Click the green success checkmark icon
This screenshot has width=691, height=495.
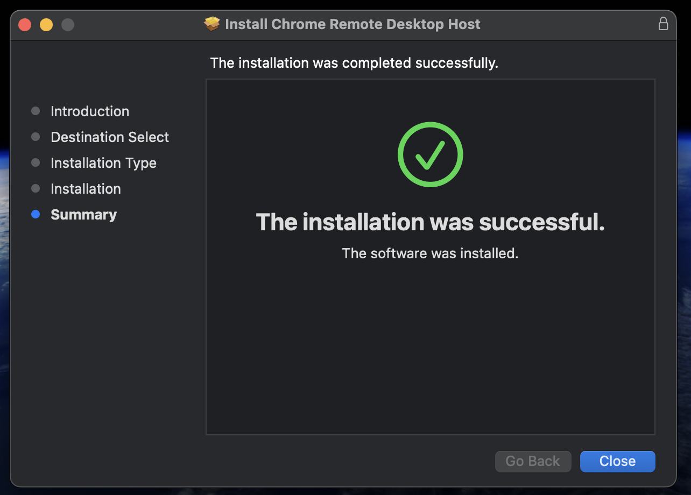pyautogui.click(x=430, y=154)
